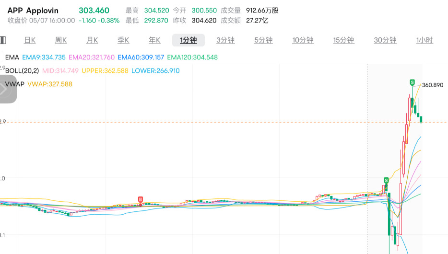The image size is (448, 254).
Task: Click the green S marker at chart peak
Action: tap(412, 83)
